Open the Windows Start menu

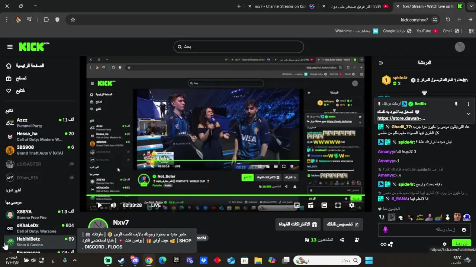point(369,260)
